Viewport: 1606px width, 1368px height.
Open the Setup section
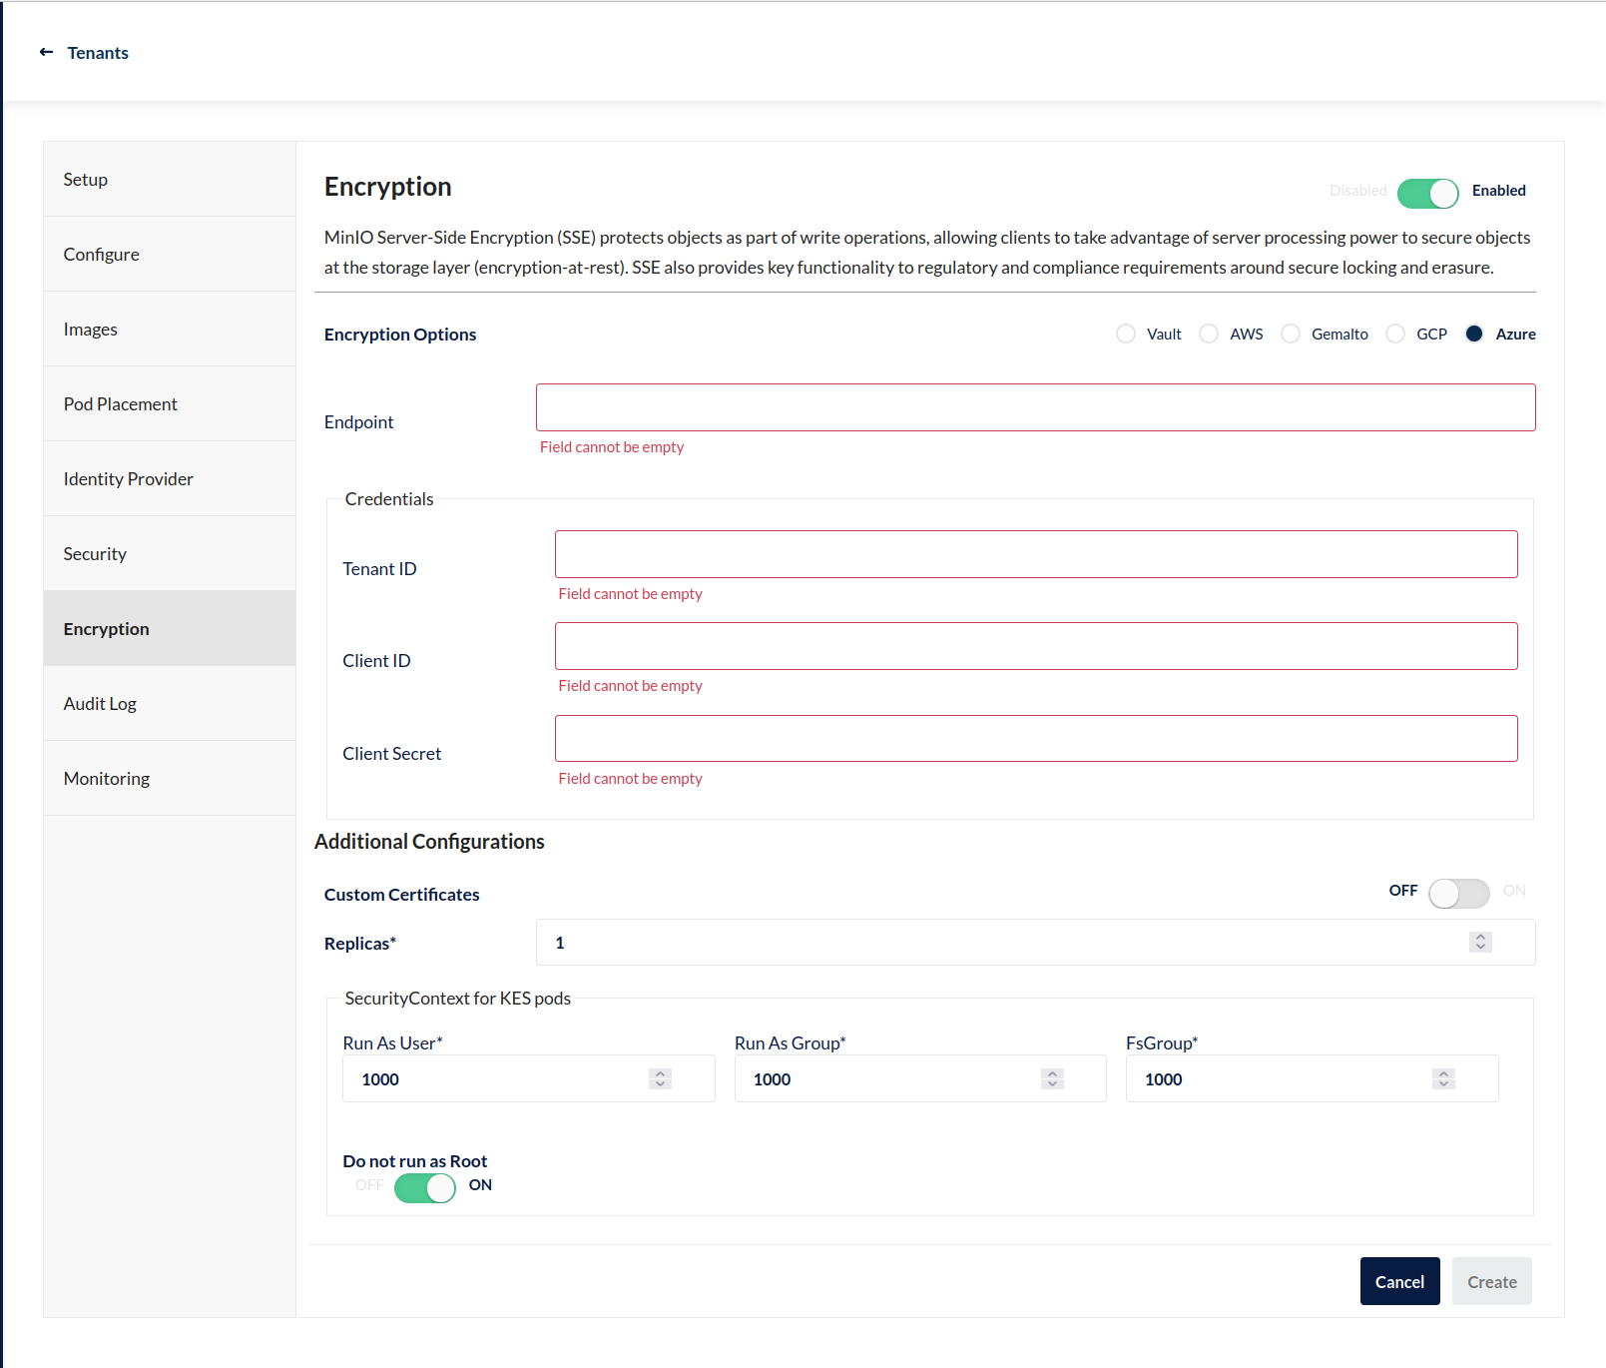click(170, 179)
